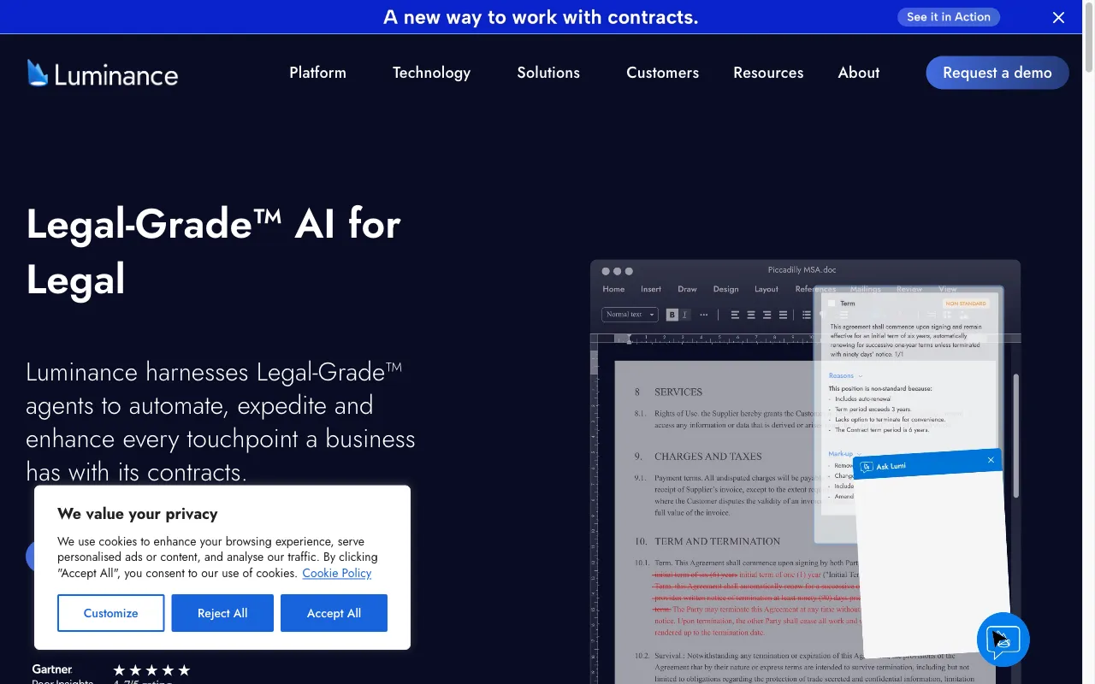Open the Solutions menu
The image size is (1095, 684).
click(548, 73)
